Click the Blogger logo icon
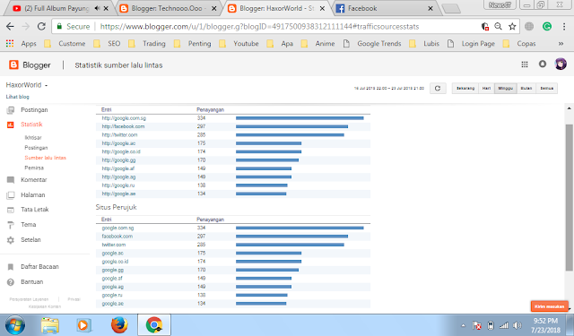574x336 pixels. (13, 65)
